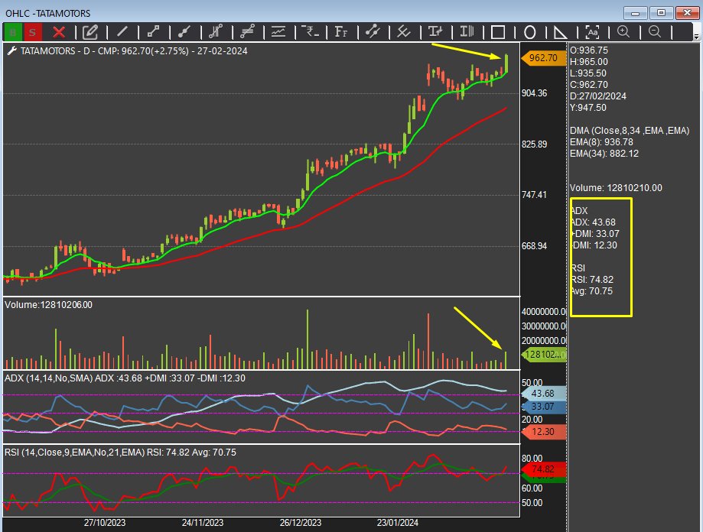
Task: Open the toolbar overflow dropdown arrow
Action: (x=695, y=34)
